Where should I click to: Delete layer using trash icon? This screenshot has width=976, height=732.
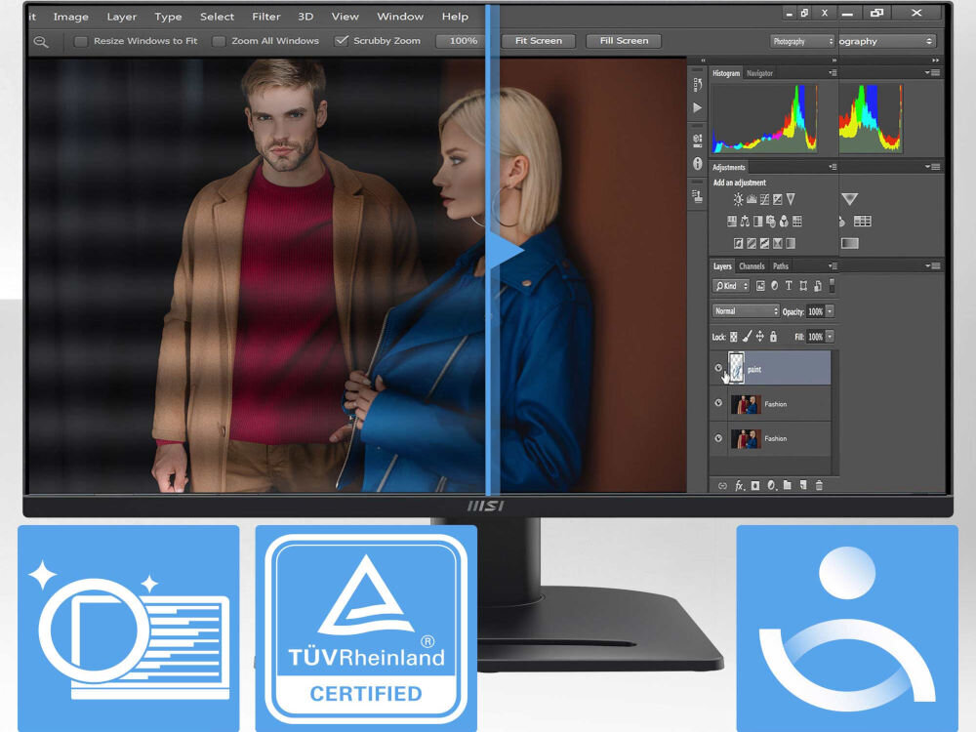819,485
